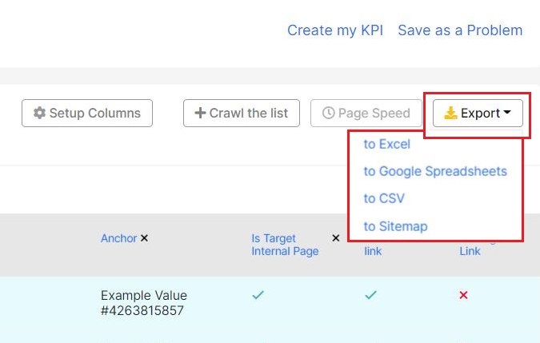This screenshot has width=540, height=343.
Task: Select to Google Spreadsheets export option
Action: pyautogui.click(x=435, y=171)
